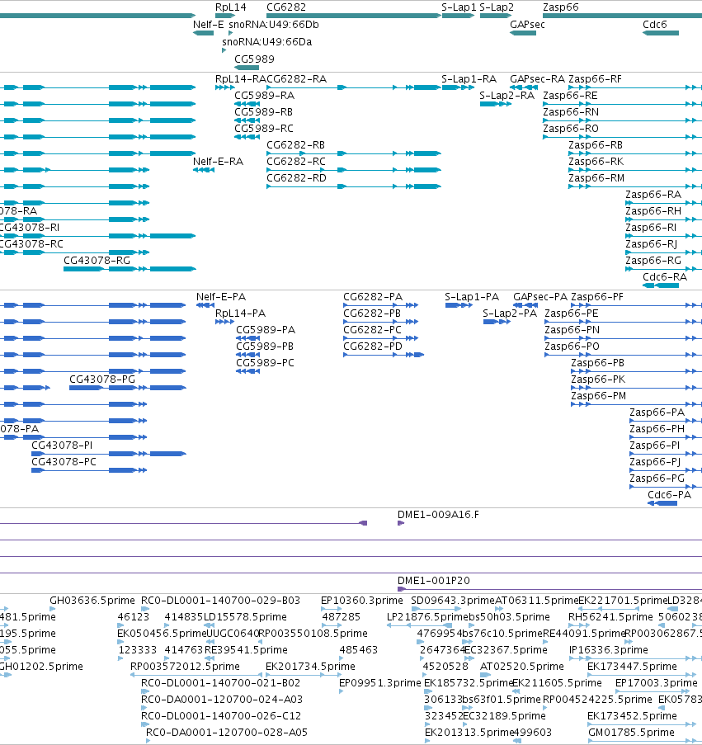This screenshot has width=702, height=745.
Task: Open the CG43078-PC protein label
Action: (64, 462)
